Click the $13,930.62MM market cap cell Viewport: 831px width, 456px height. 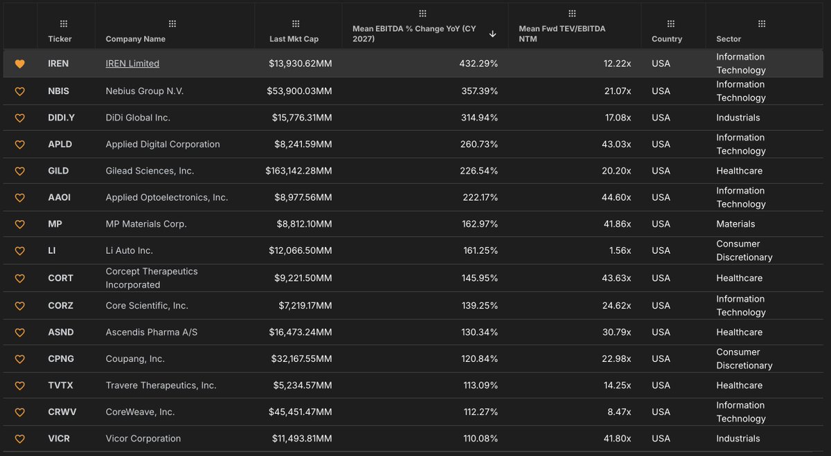click(301, 64)
